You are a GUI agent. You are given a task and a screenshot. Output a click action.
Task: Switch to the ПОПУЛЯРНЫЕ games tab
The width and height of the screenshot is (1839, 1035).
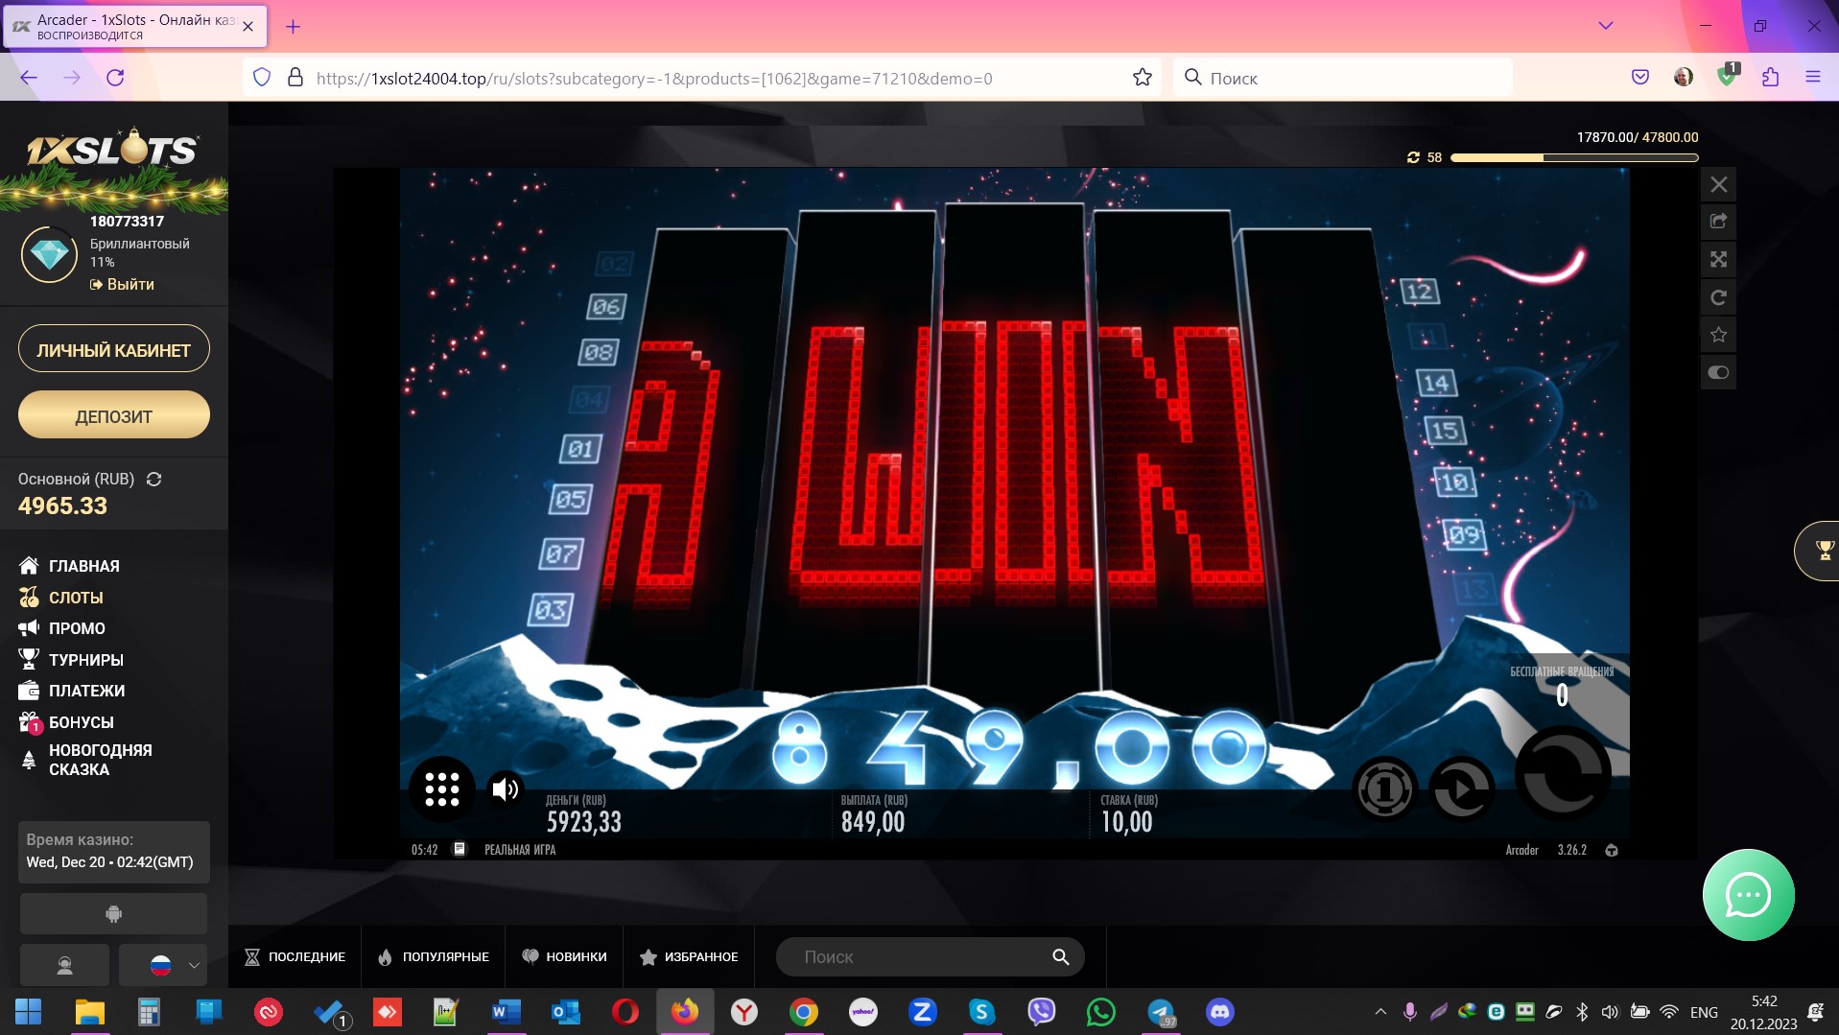pyautogui.click(x=434, y=957)
